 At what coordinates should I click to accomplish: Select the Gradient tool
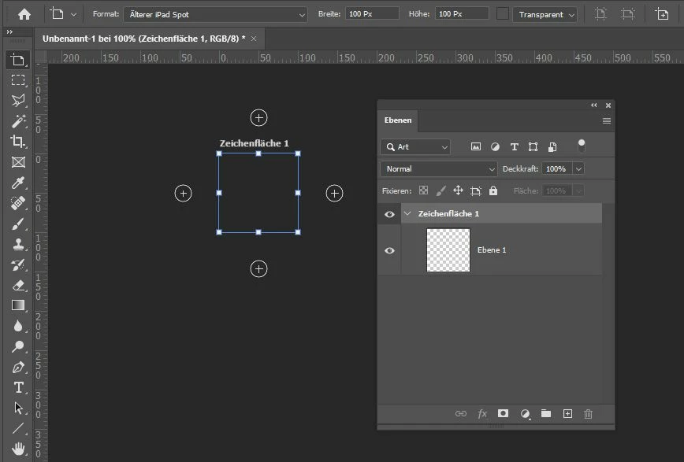pyautogui.click(x=18, y=305)
